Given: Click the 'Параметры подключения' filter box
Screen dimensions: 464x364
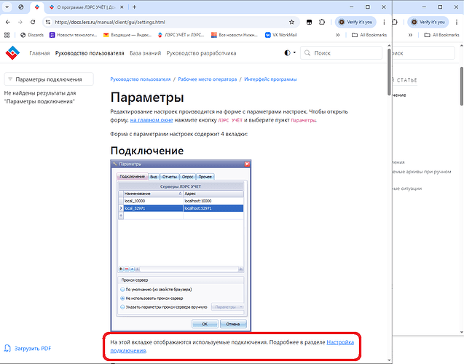Looking at the screenshot, I should pos(49,79).
